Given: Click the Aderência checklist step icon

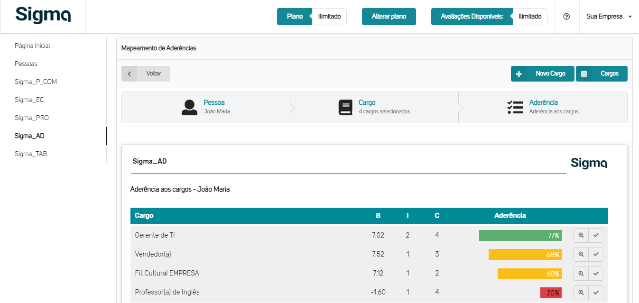Looking at the screenshot, I should 515,107.
